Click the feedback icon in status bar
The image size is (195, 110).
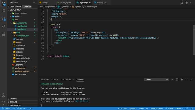coord(187,108)
